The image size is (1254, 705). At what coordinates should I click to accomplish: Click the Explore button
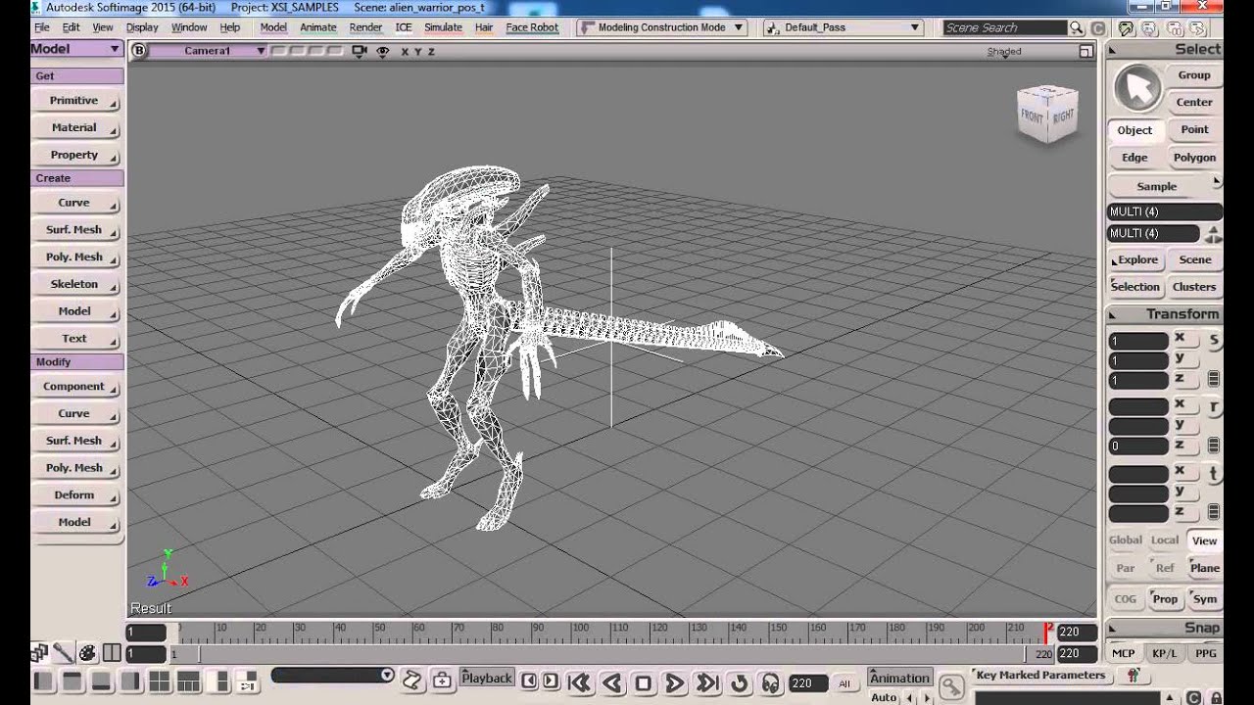1135,260
